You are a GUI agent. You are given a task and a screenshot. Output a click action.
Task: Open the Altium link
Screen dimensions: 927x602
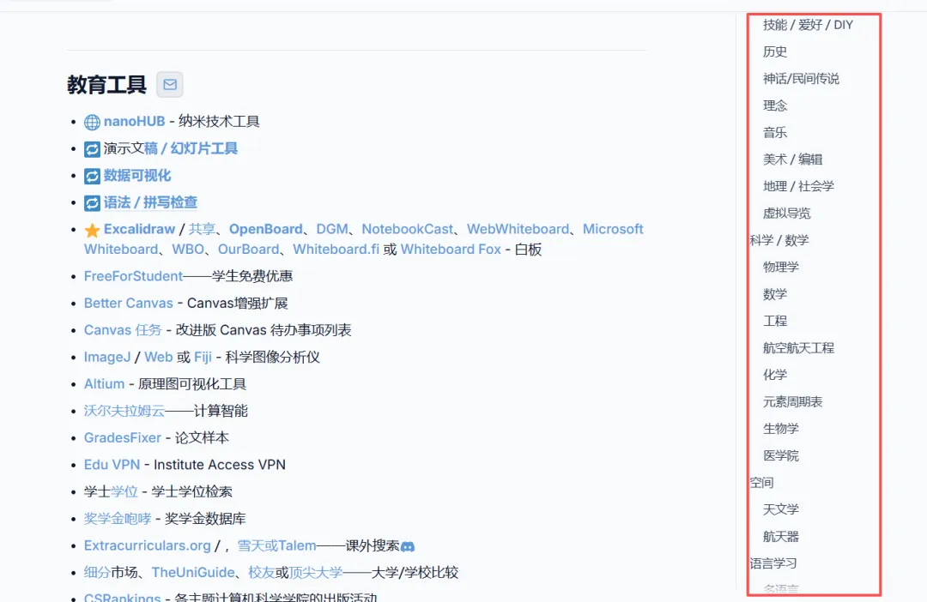[x=104, y=384]
